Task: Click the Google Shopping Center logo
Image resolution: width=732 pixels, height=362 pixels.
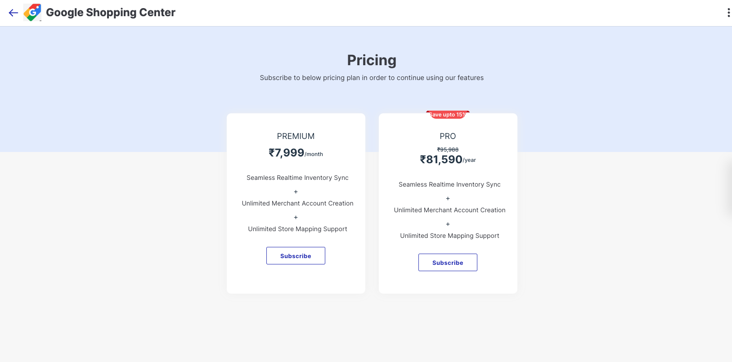Action: click(x=32, y=13)
